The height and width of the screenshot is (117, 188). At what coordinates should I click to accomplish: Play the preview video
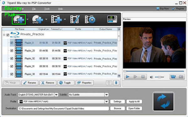click(128, 77)
